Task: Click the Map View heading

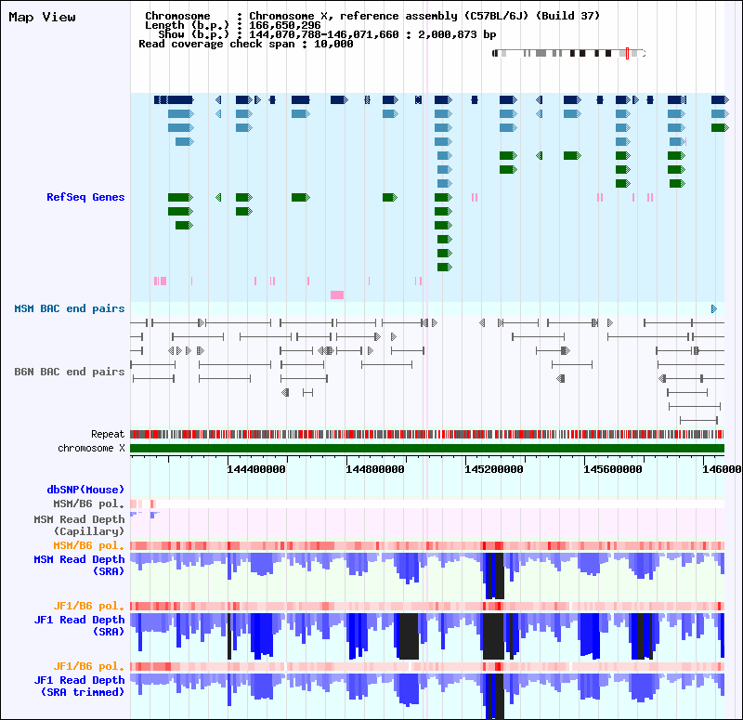Action: [x=42, y=18]
